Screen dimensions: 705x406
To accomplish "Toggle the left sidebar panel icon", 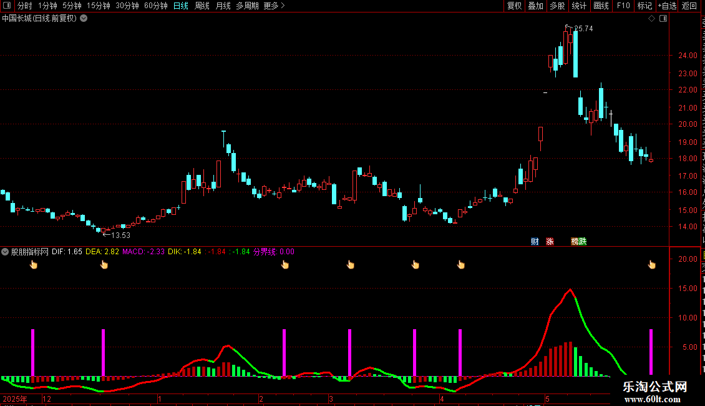I will [7, 6].
